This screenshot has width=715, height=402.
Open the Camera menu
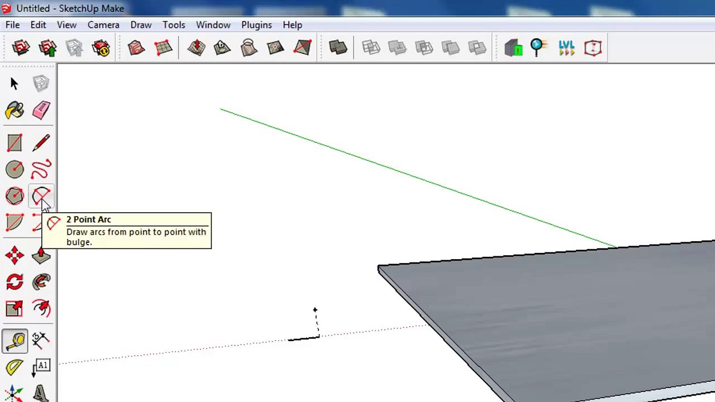103,25
